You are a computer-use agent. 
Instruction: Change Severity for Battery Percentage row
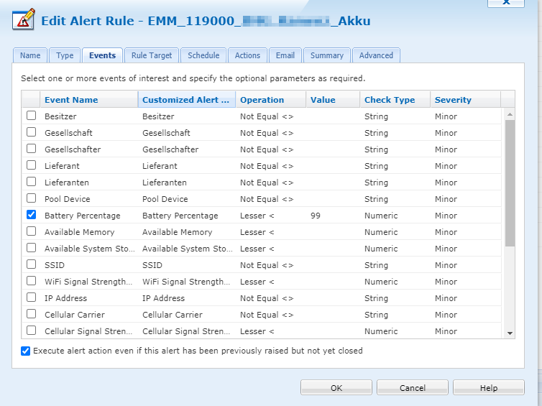466,216
